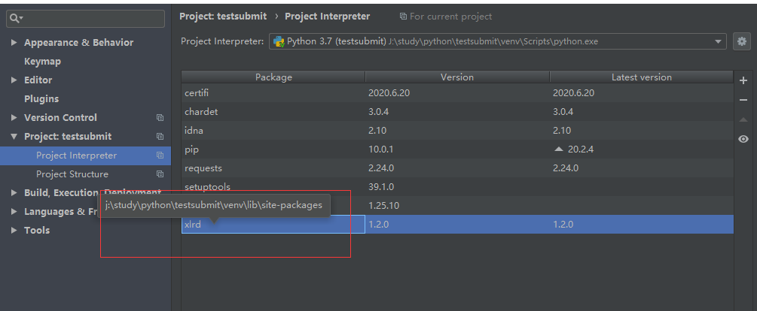Toggle show early releases eye icon

pos(743,139)
